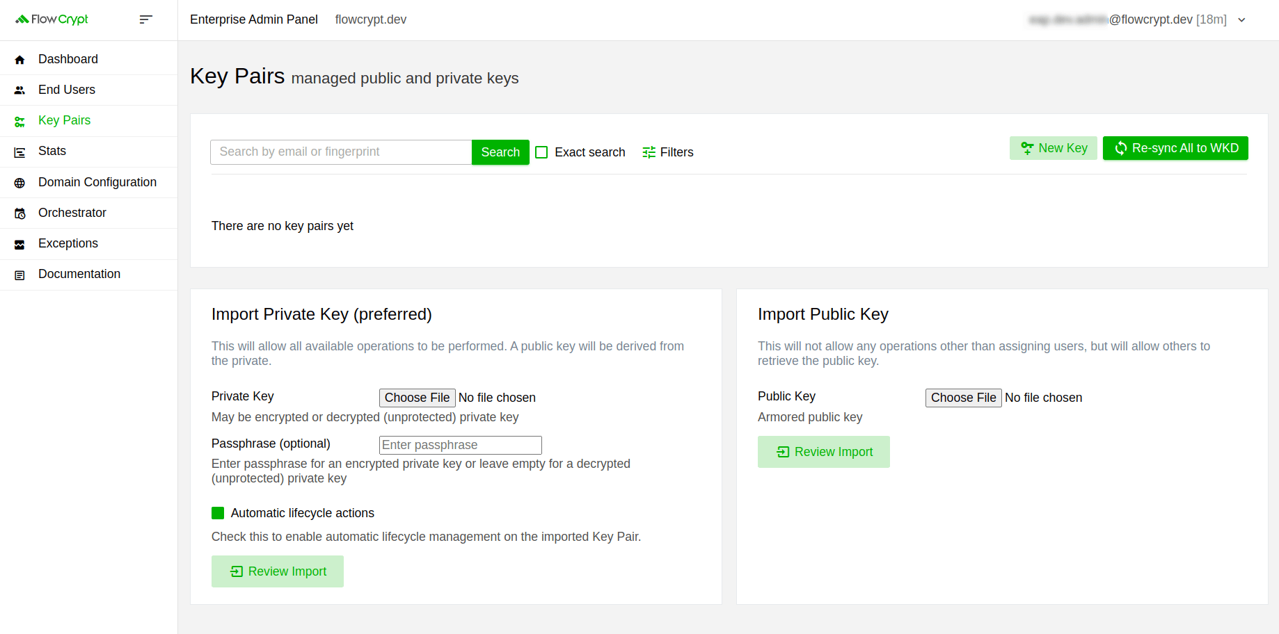Open Filters options
Viewport: 1279px width, 634px height.
coord(668,152)
